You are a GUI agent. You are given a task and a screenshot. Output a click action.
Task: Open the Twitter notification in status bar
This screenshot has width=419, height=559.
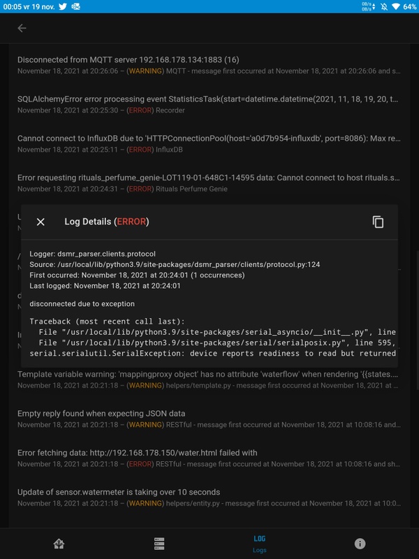[63, 6]
